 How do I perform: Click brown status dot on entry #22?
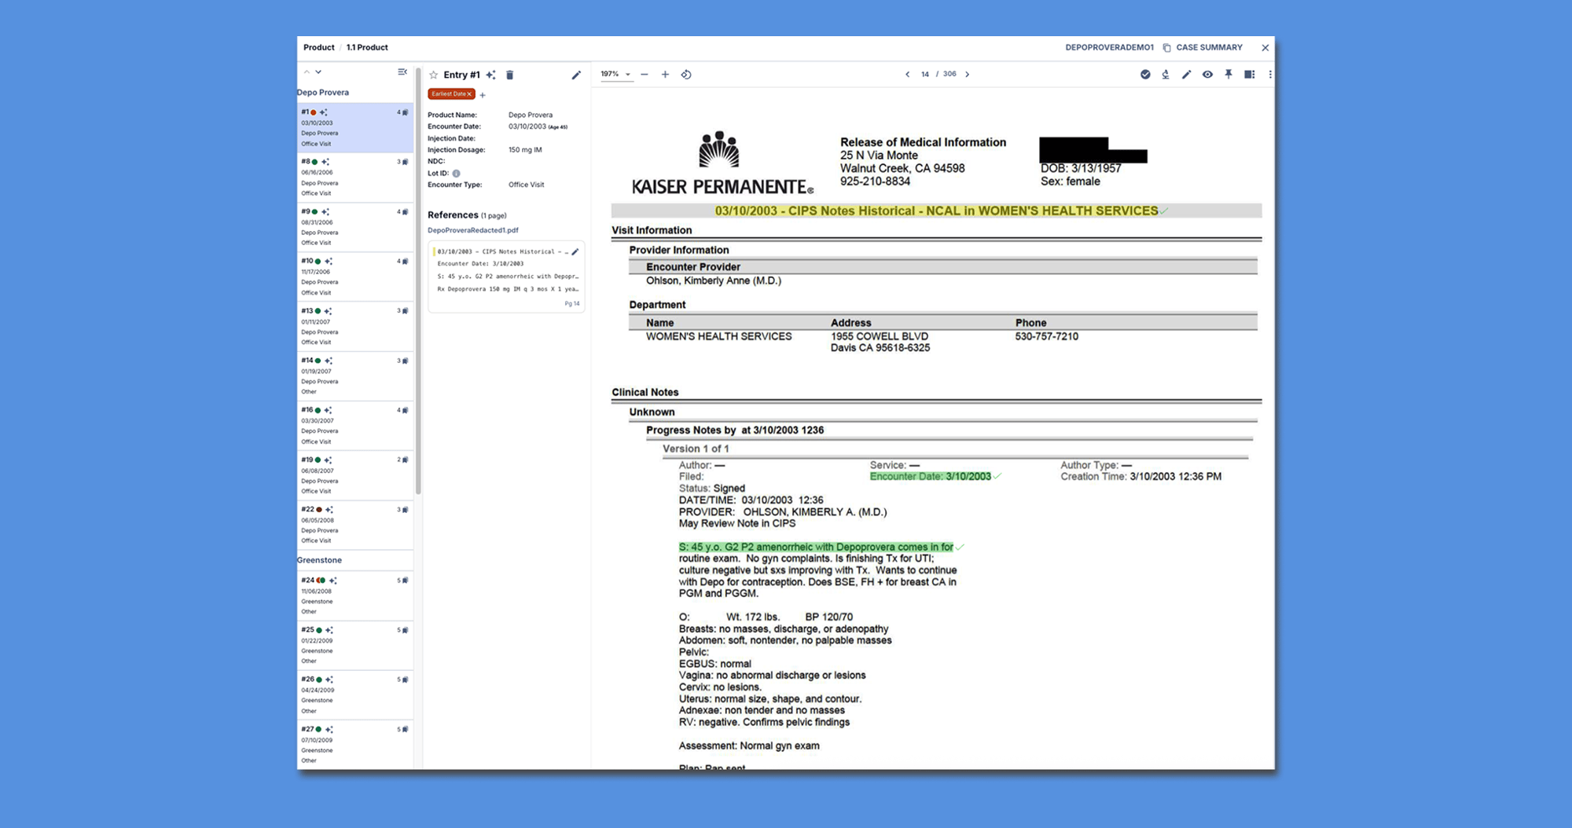(x=318, y=510)
